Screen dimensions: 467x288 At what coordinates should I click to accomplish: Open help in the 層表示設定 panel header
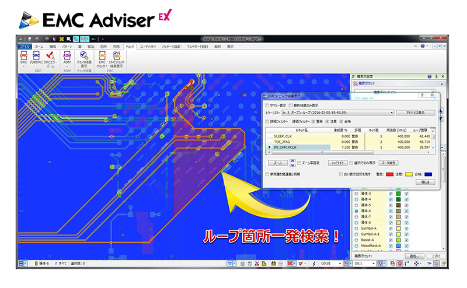(x=430, y=76)
